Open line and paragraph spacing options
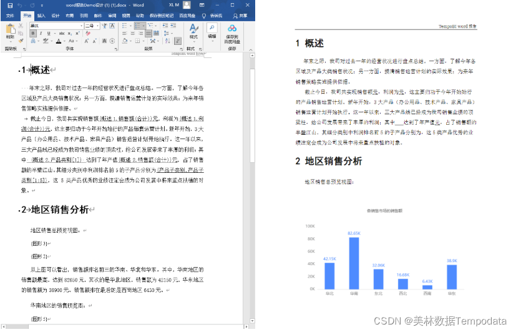Viewport: 516px width, 332px height. (167, 33)
